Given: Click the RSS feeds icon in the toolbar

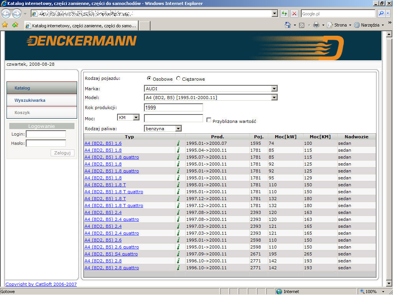Looking at the screenshot, I should [x=302, y=25].
